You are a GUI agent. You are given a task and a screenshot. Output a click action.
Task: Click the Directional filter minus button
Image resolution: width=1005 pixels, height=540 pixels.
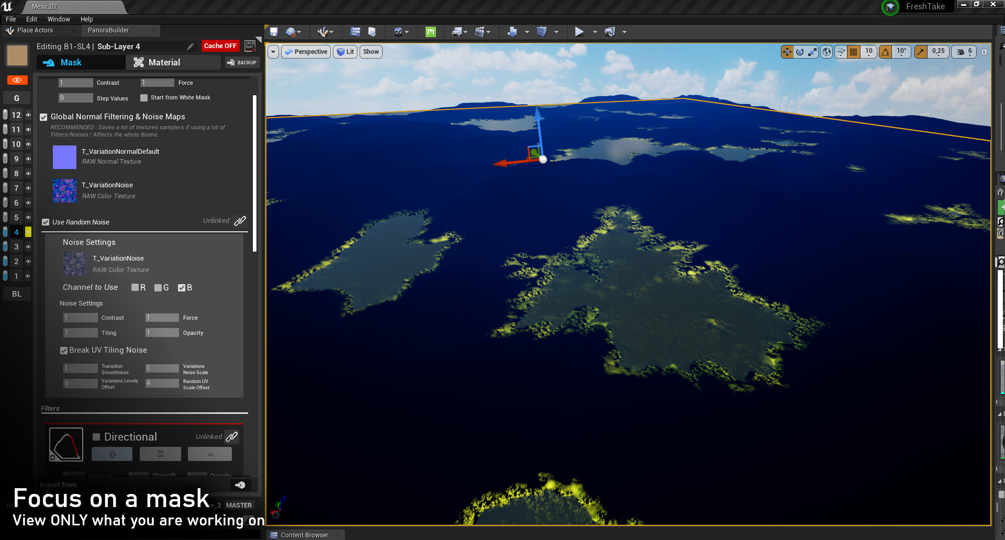pos(210,454)
